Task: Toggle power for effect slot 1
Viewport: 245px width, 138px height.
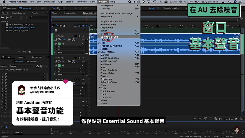Action: point(5,74)
